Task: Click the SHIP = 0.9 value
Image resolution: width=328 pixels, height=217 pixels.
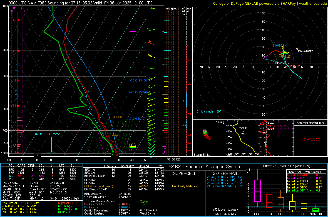Action: [65, 212]
